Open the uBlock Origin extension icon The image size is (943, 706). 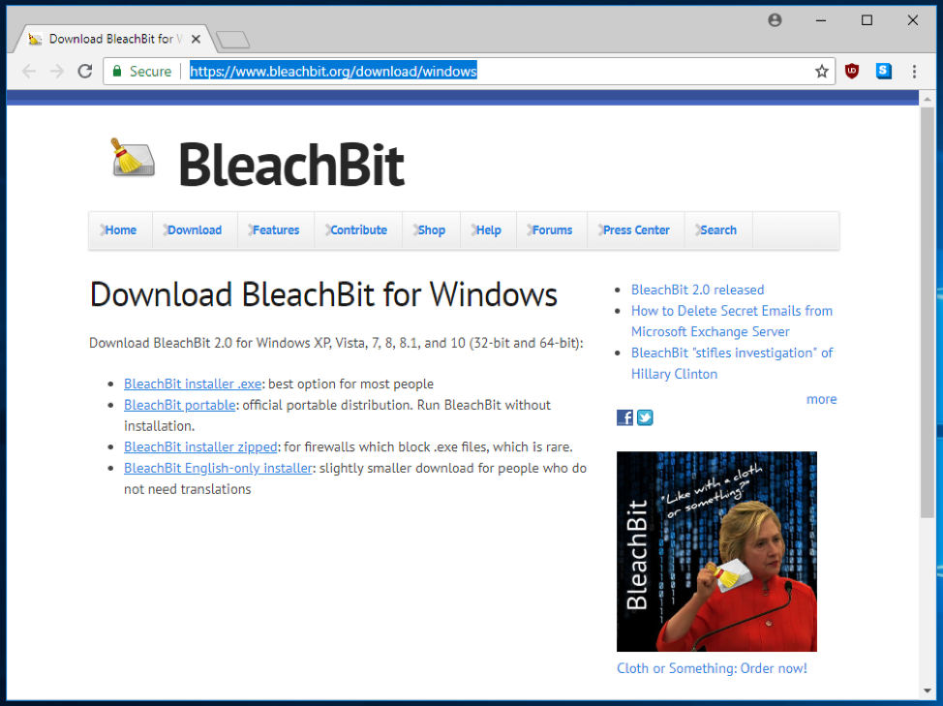point(852,71)
